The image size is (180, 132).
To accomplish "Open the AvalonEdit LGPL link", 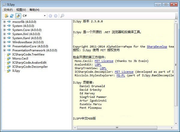I will (x=98, y=64).
